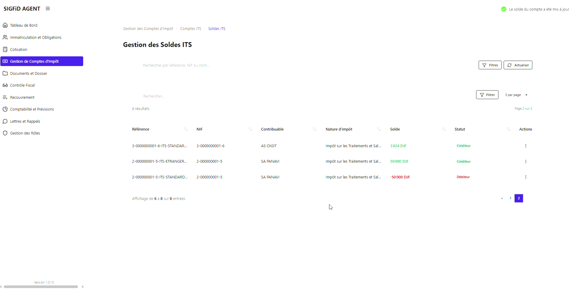Sort the table by the Référence column
Image resolution: width=579 pixels, height=289 pixels.
tap(185, 130)
